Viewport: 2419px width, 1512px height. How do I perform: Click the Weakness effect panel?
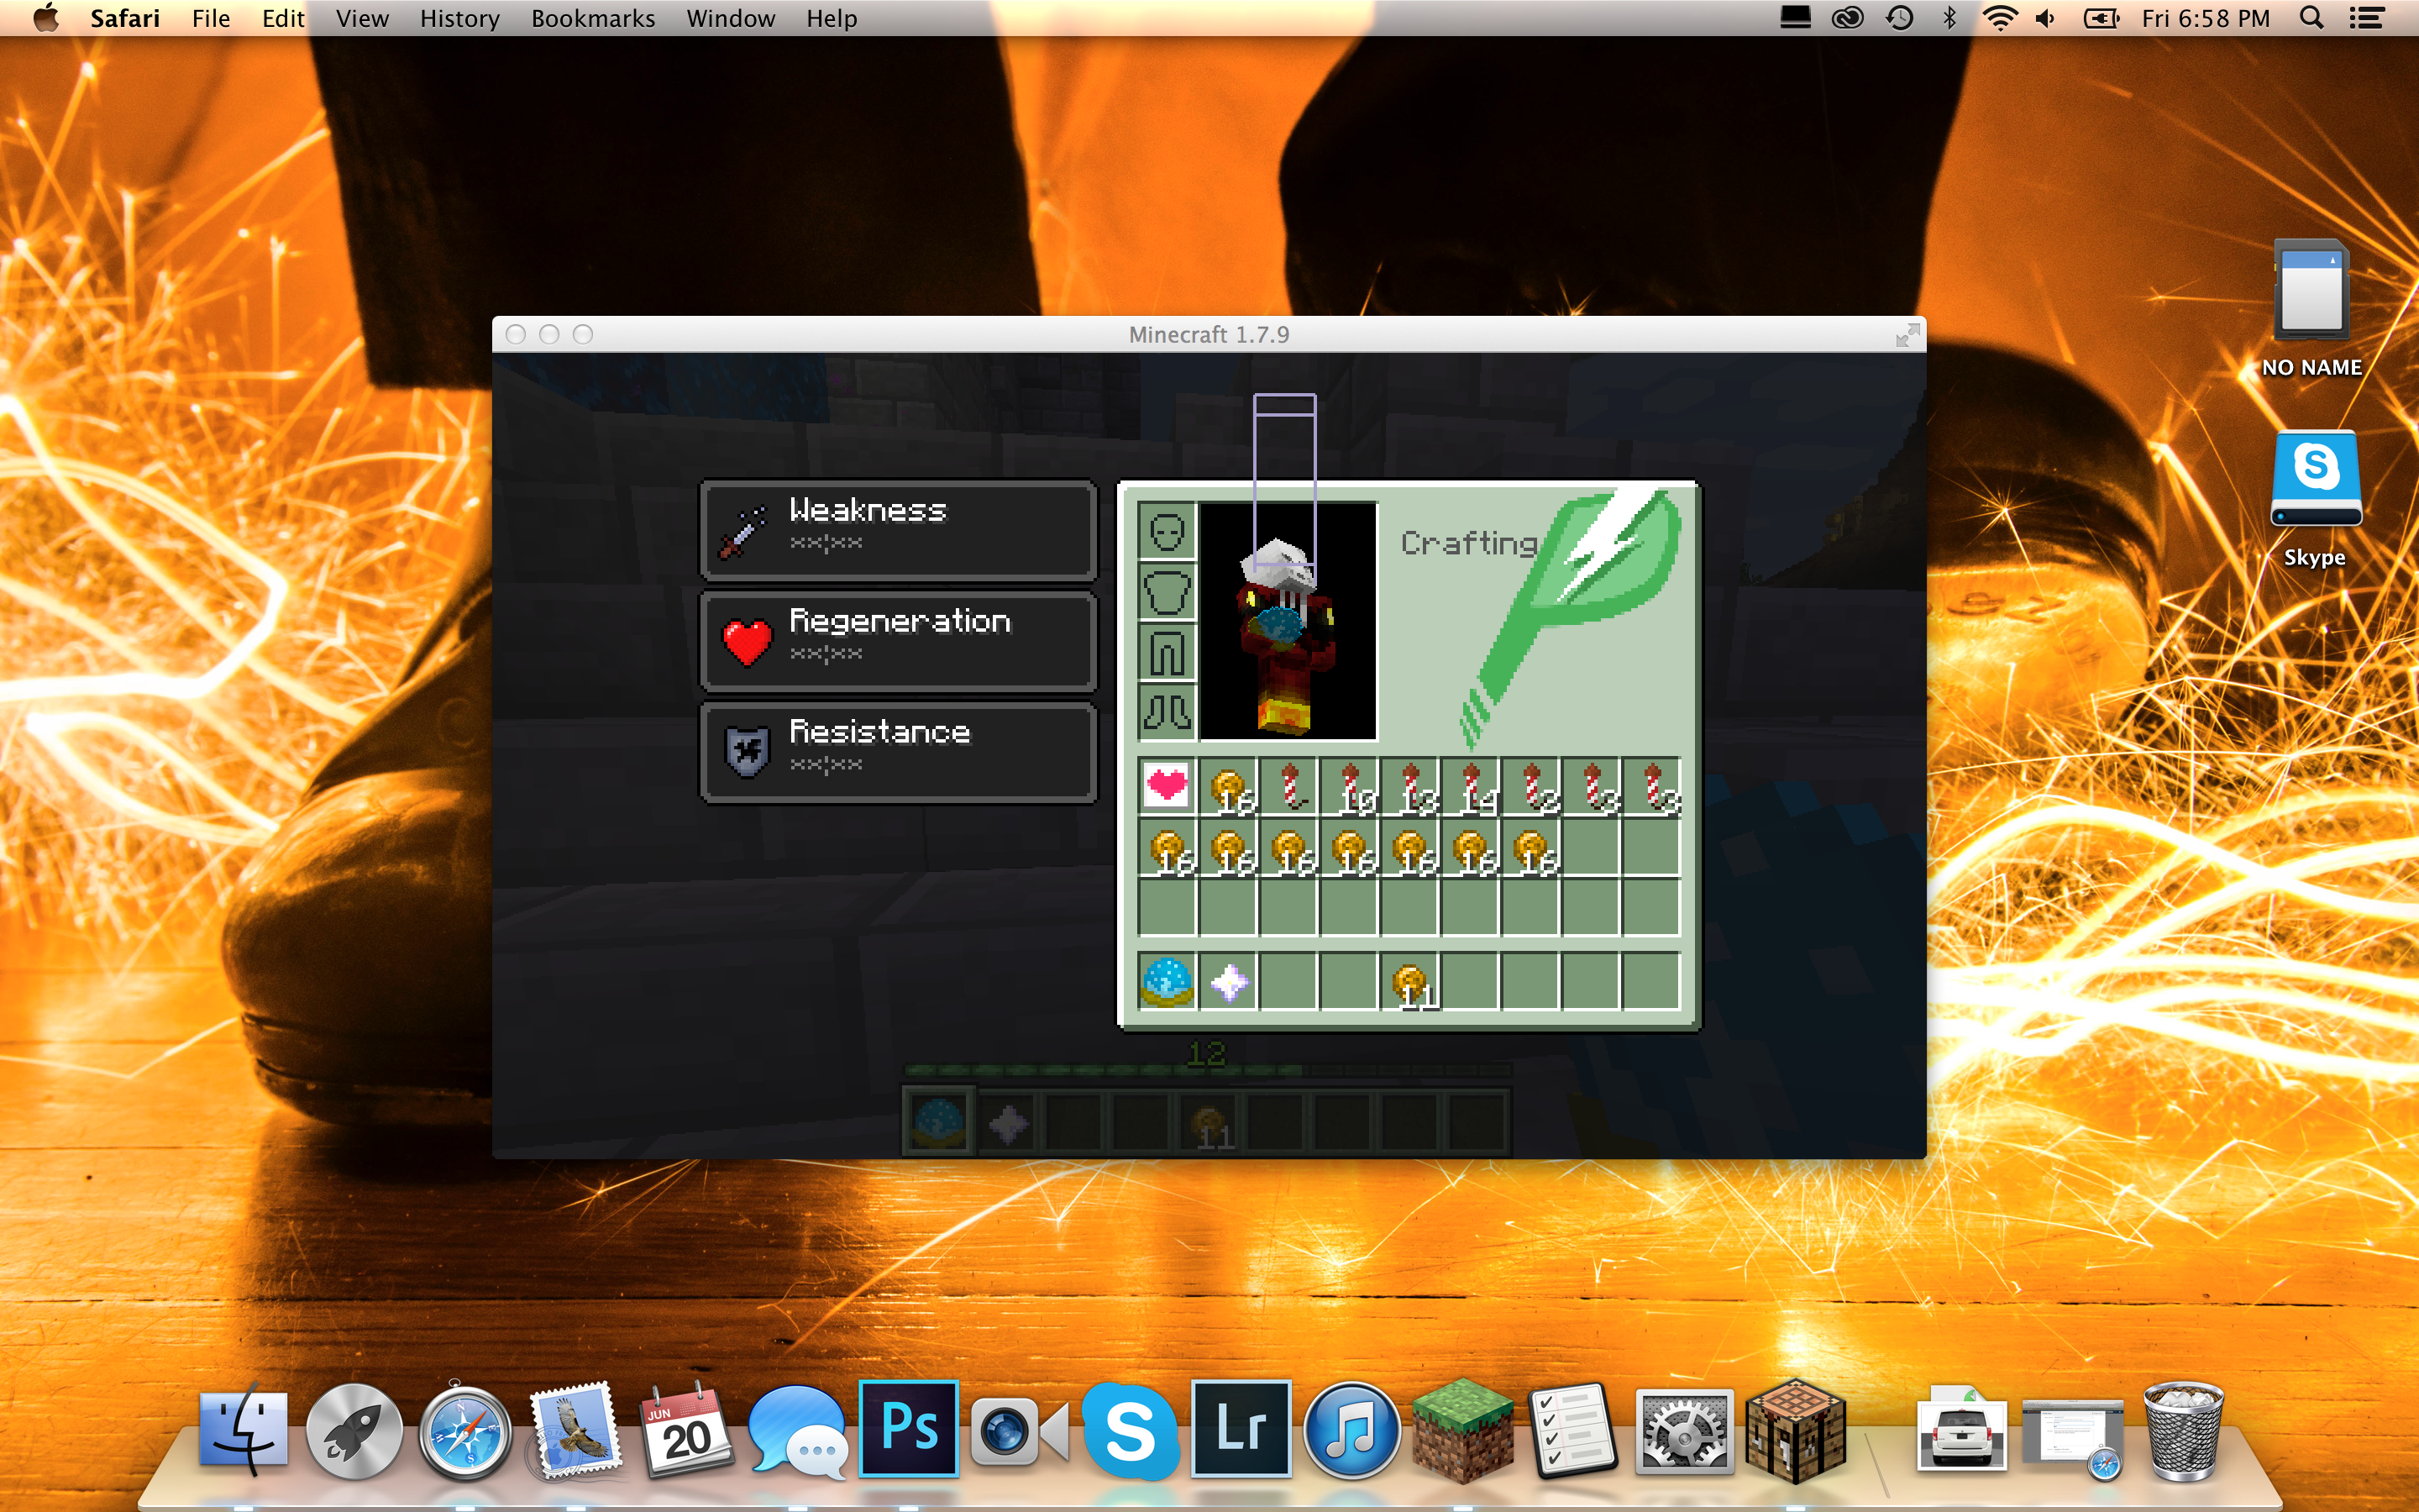click(x=898, y=529)
